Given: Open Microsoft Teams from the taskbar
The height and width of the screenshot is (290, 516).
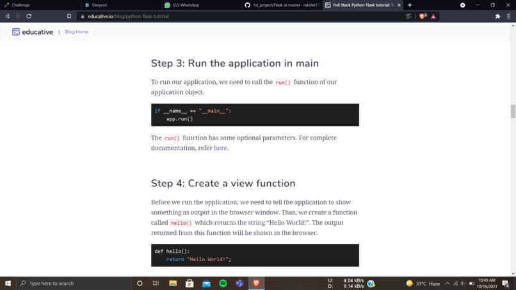Looking at the screenshot, I should [239, 283].
